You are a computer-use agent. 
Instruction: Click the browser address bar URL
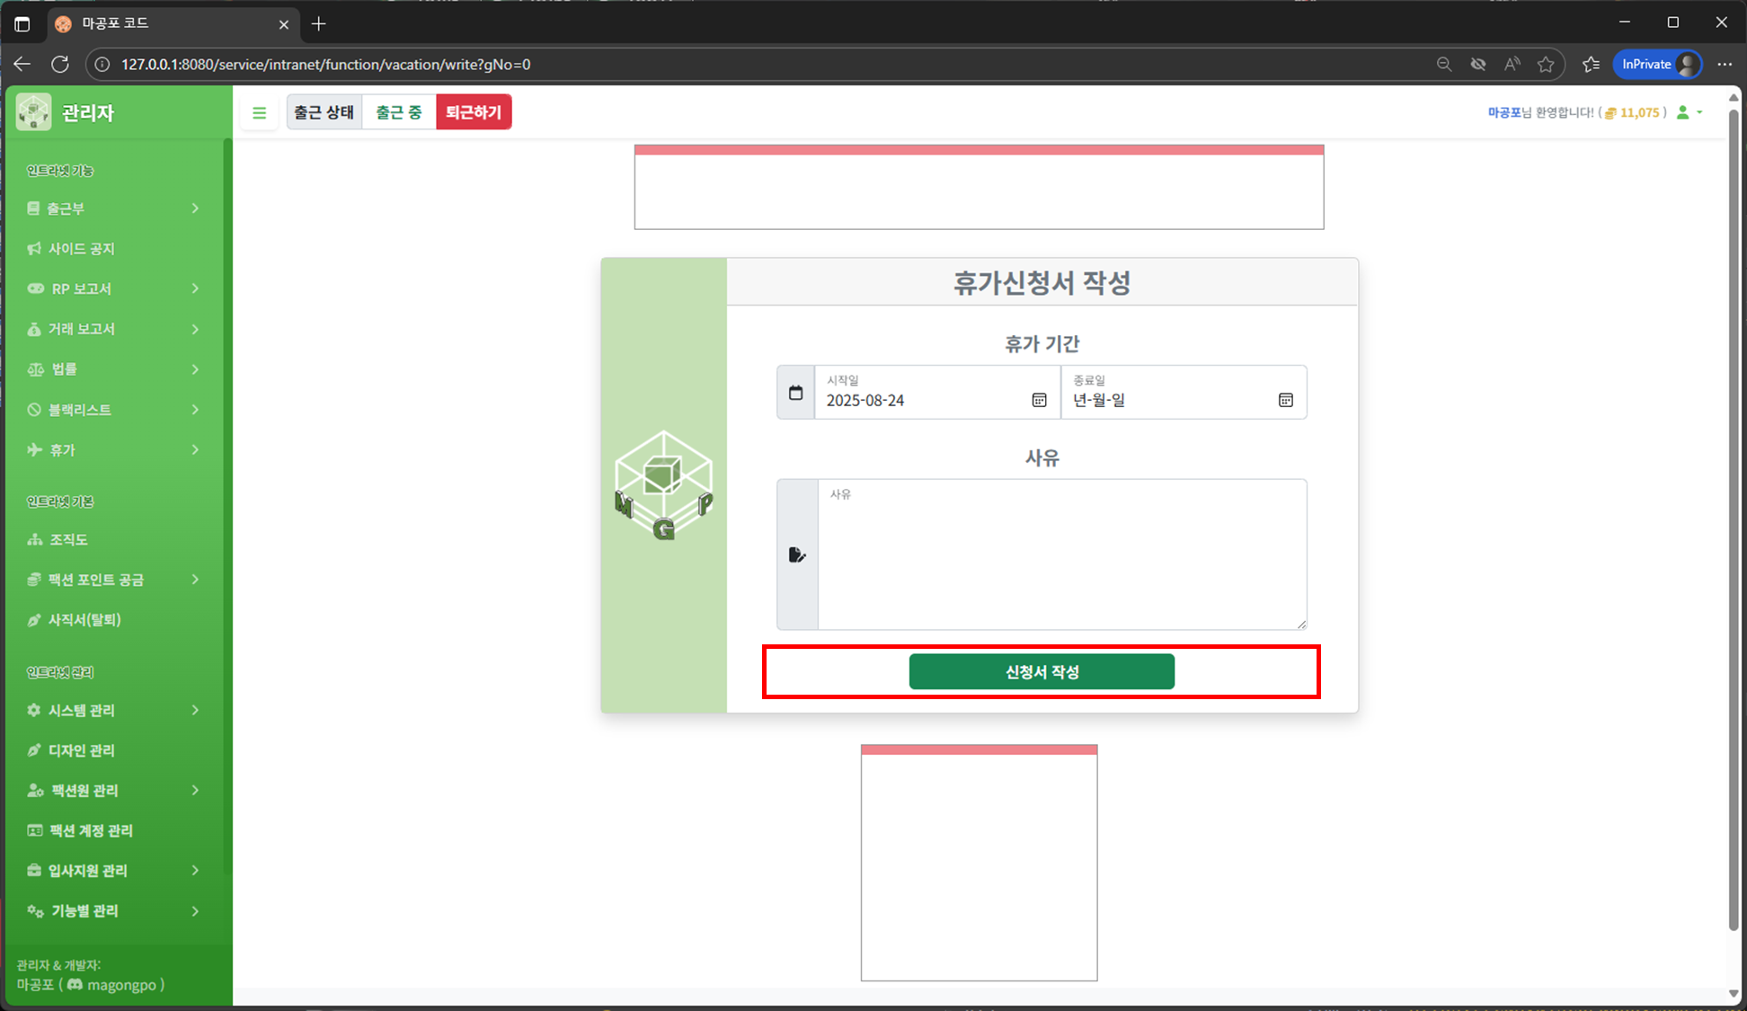(x=325, y=65)
